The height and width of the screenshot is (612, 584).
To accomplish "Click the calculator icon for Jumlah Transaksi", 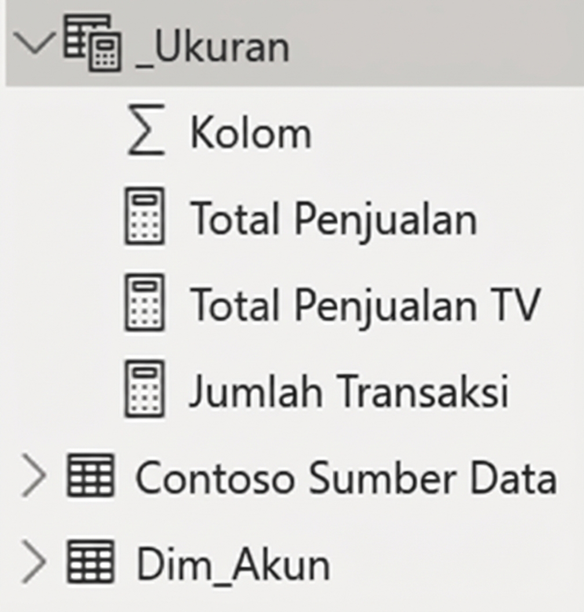I will click(x=146, y=391).
